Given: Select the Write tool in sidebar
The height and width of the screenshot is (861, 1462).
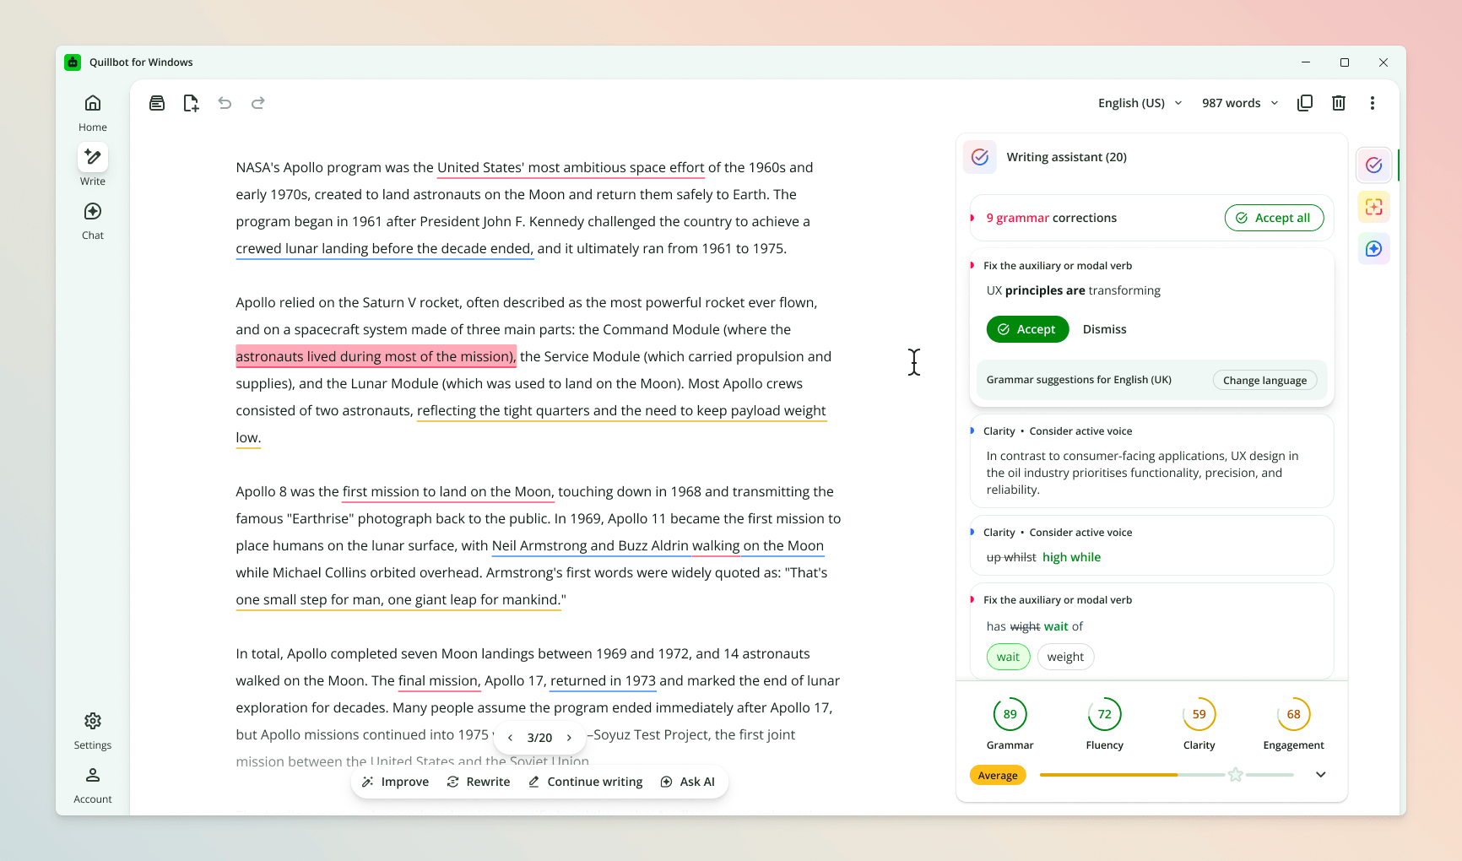Looking at the screenshot, I should (x=93, y=165).
